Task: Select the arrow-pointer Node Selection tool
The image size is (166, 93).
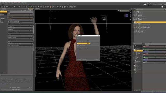Action: pyautogui.click(x=43, y=7)
